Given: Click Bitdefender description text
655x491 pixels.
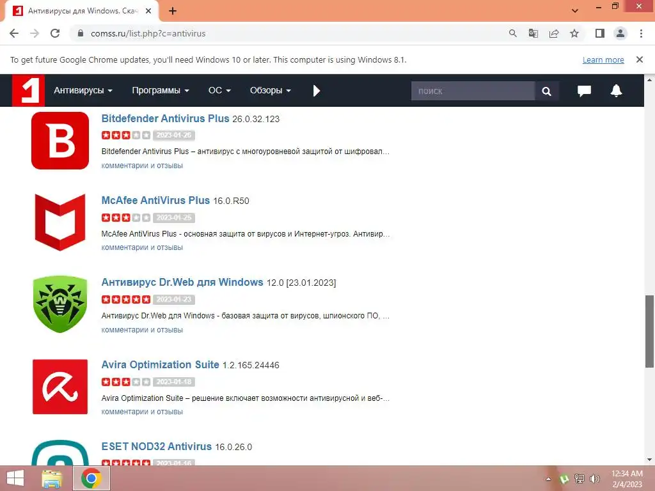Looking at the screenshot, I should (245, 151).
